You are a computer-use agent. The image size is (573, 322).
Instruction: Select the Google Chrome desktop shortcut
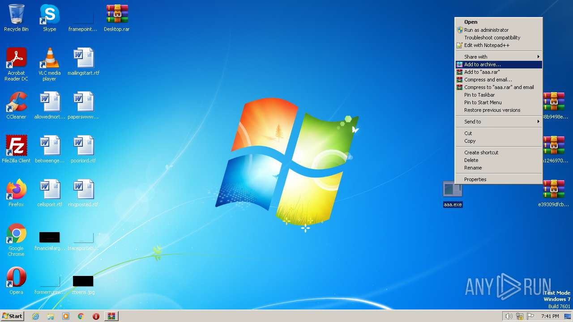click(x=16, y=240)
